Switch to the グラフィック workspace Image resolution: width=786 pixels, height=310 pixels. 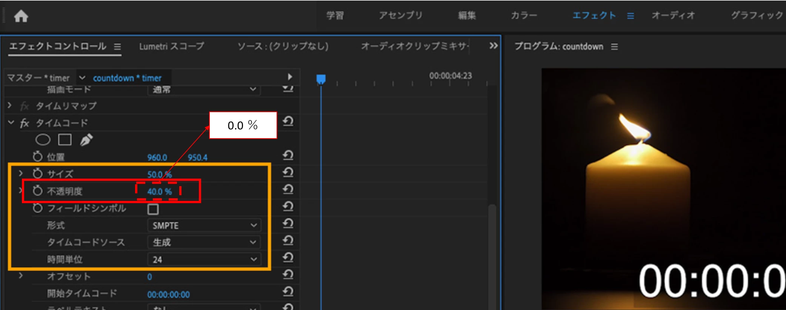758,15
